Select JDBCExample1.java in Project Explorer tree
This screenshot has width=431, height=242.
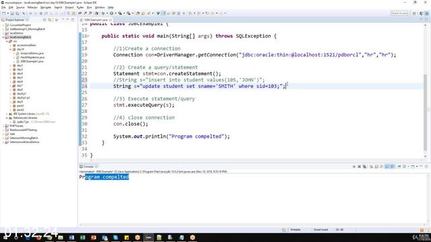(32, 61)
